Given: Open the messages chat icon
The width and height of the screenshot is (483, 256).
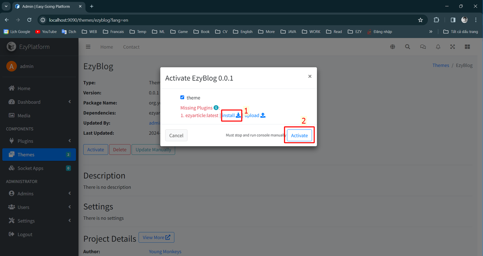Looking at the screenshot, I should 423,47.
